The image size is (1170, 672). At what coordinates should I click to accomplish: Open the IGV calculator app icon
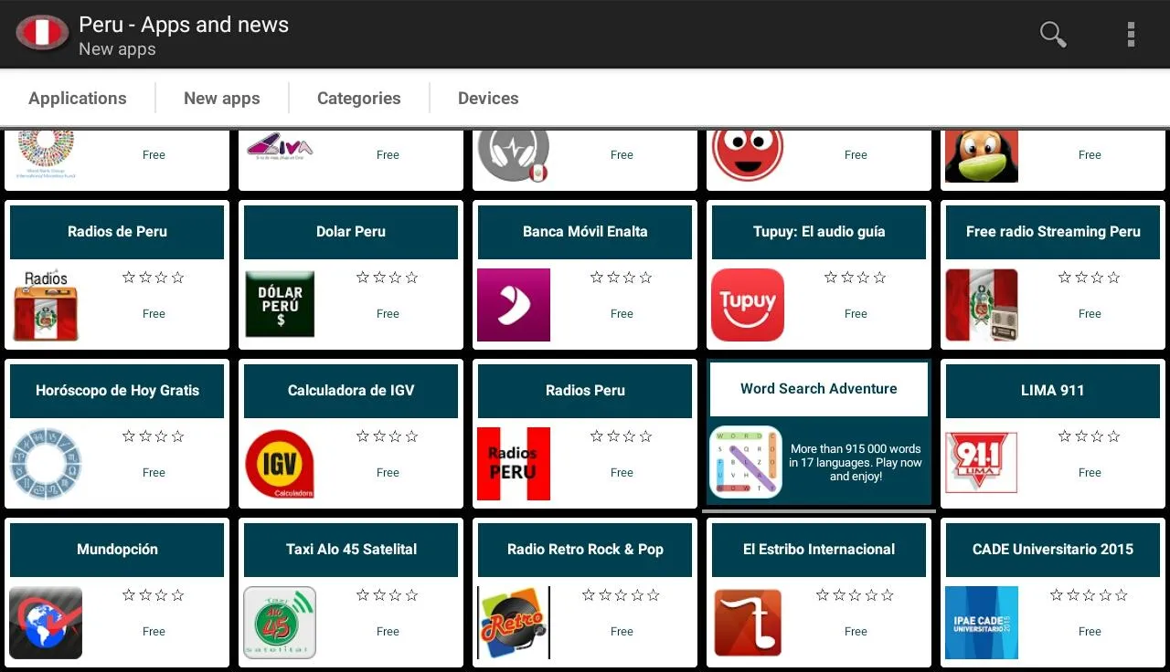click(x=280, y=464)
